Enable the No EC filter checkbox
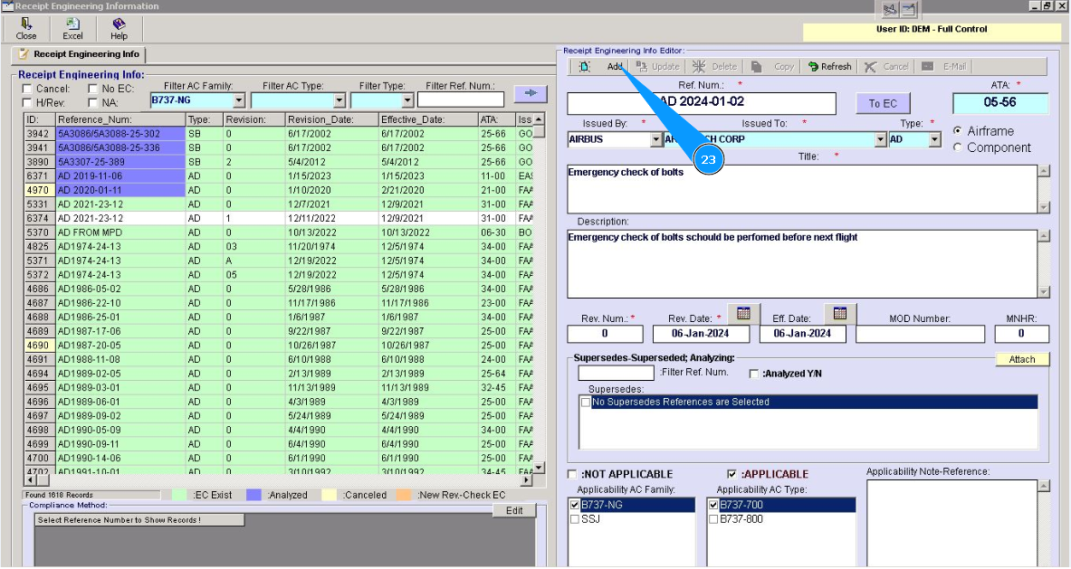1071x569 pixels. pyautogui.click(x=92, y=90)
